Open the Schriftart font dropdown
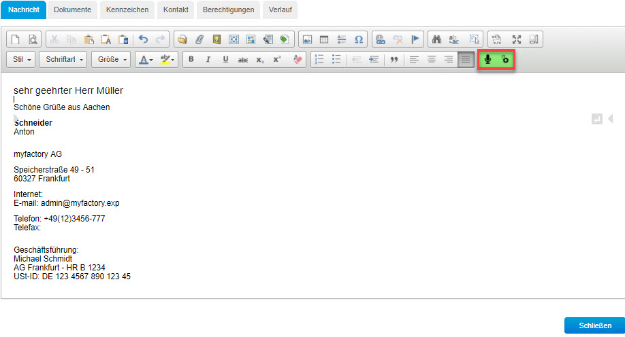The width and height of the screenshot is (625, 337). [x=63, y=60]
